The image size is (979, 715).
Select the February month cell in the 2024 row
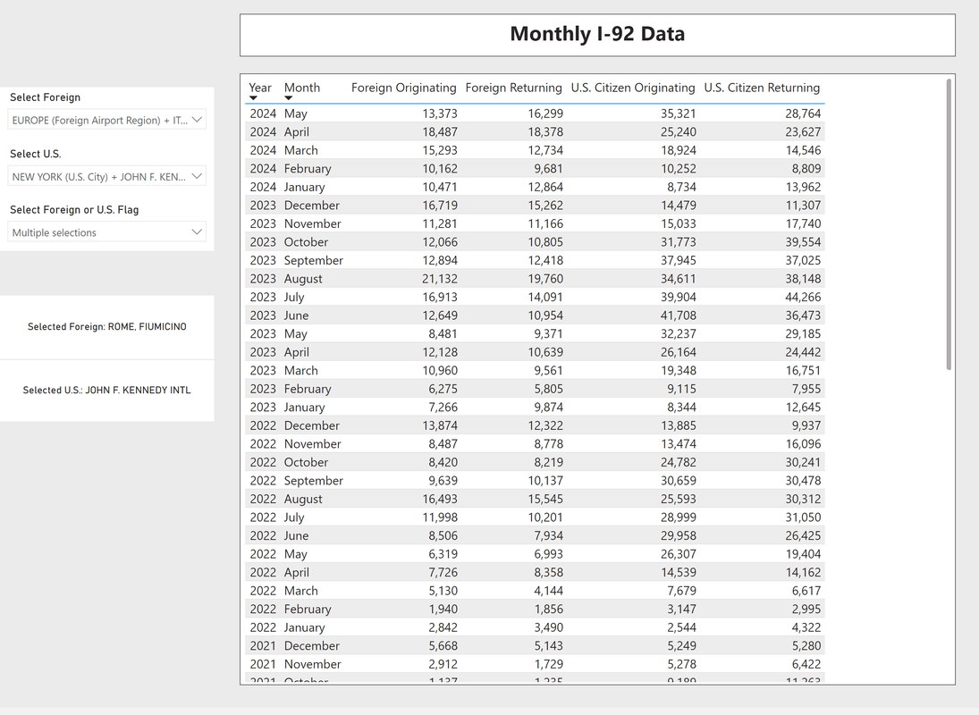point(308,168)
